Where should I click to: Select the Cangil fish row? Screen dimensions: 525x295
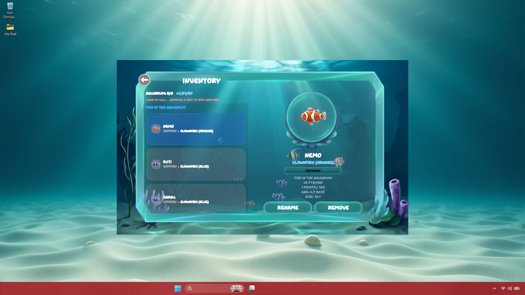click(196, 199)
